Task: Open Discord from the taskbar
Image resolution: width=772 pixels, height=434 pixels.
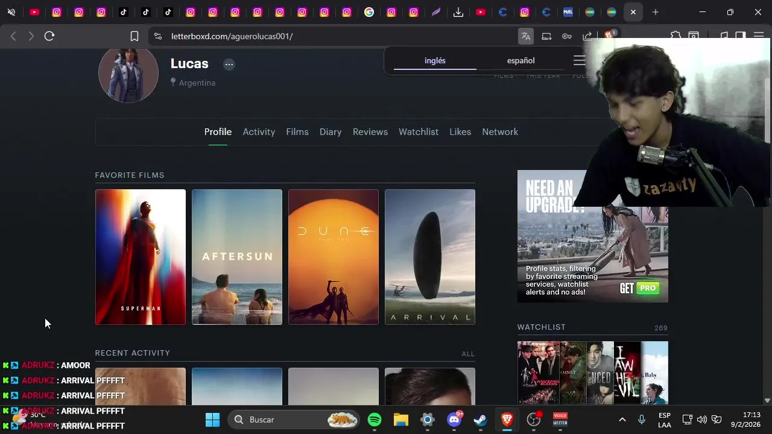Action: (454, 420)
